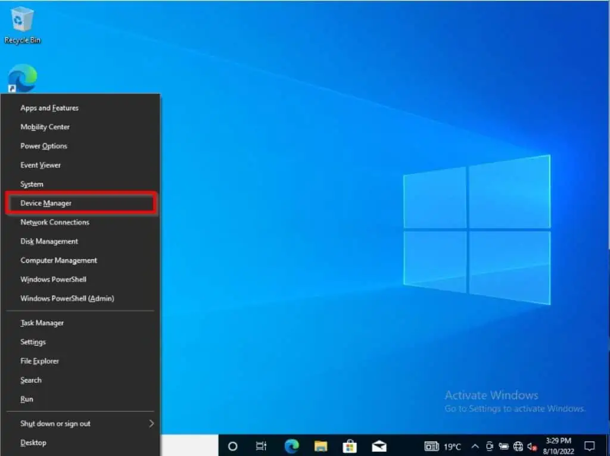Open Microsoft Store from the taskbar

click(350, 446)
